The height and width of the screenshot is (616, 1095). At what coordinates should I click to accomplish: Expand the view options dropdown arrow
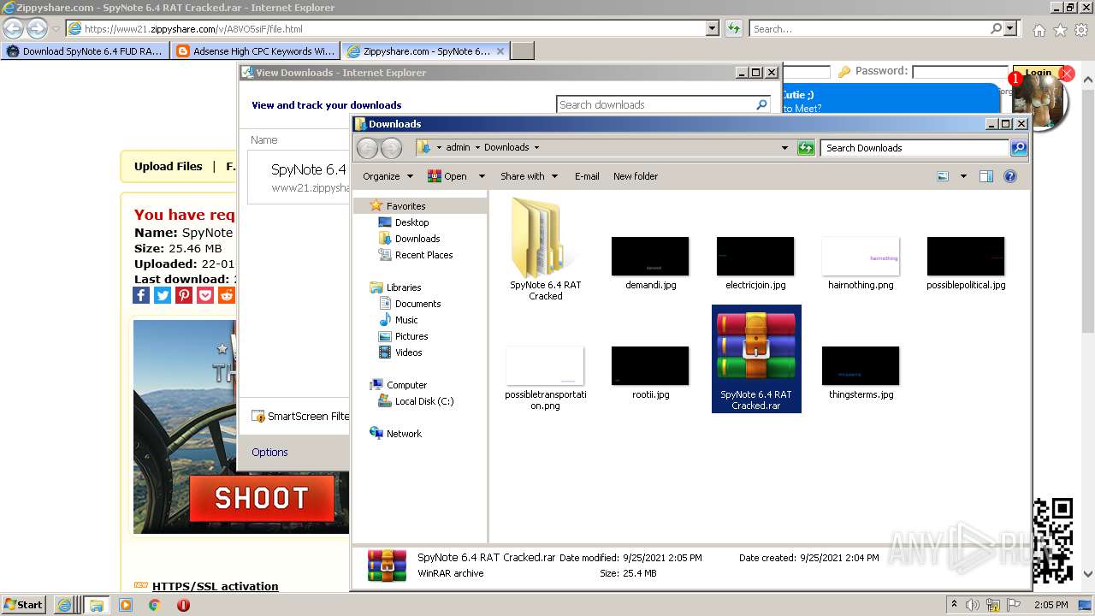[963, 176]
